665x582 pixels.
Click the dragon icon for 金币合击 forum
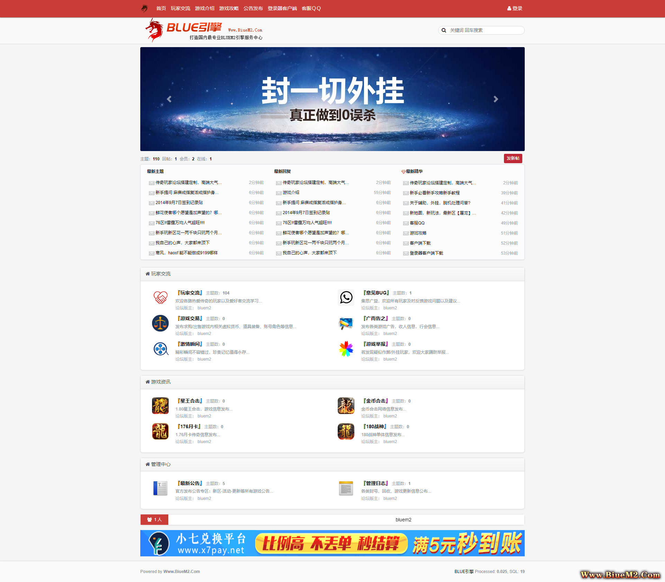346,406
